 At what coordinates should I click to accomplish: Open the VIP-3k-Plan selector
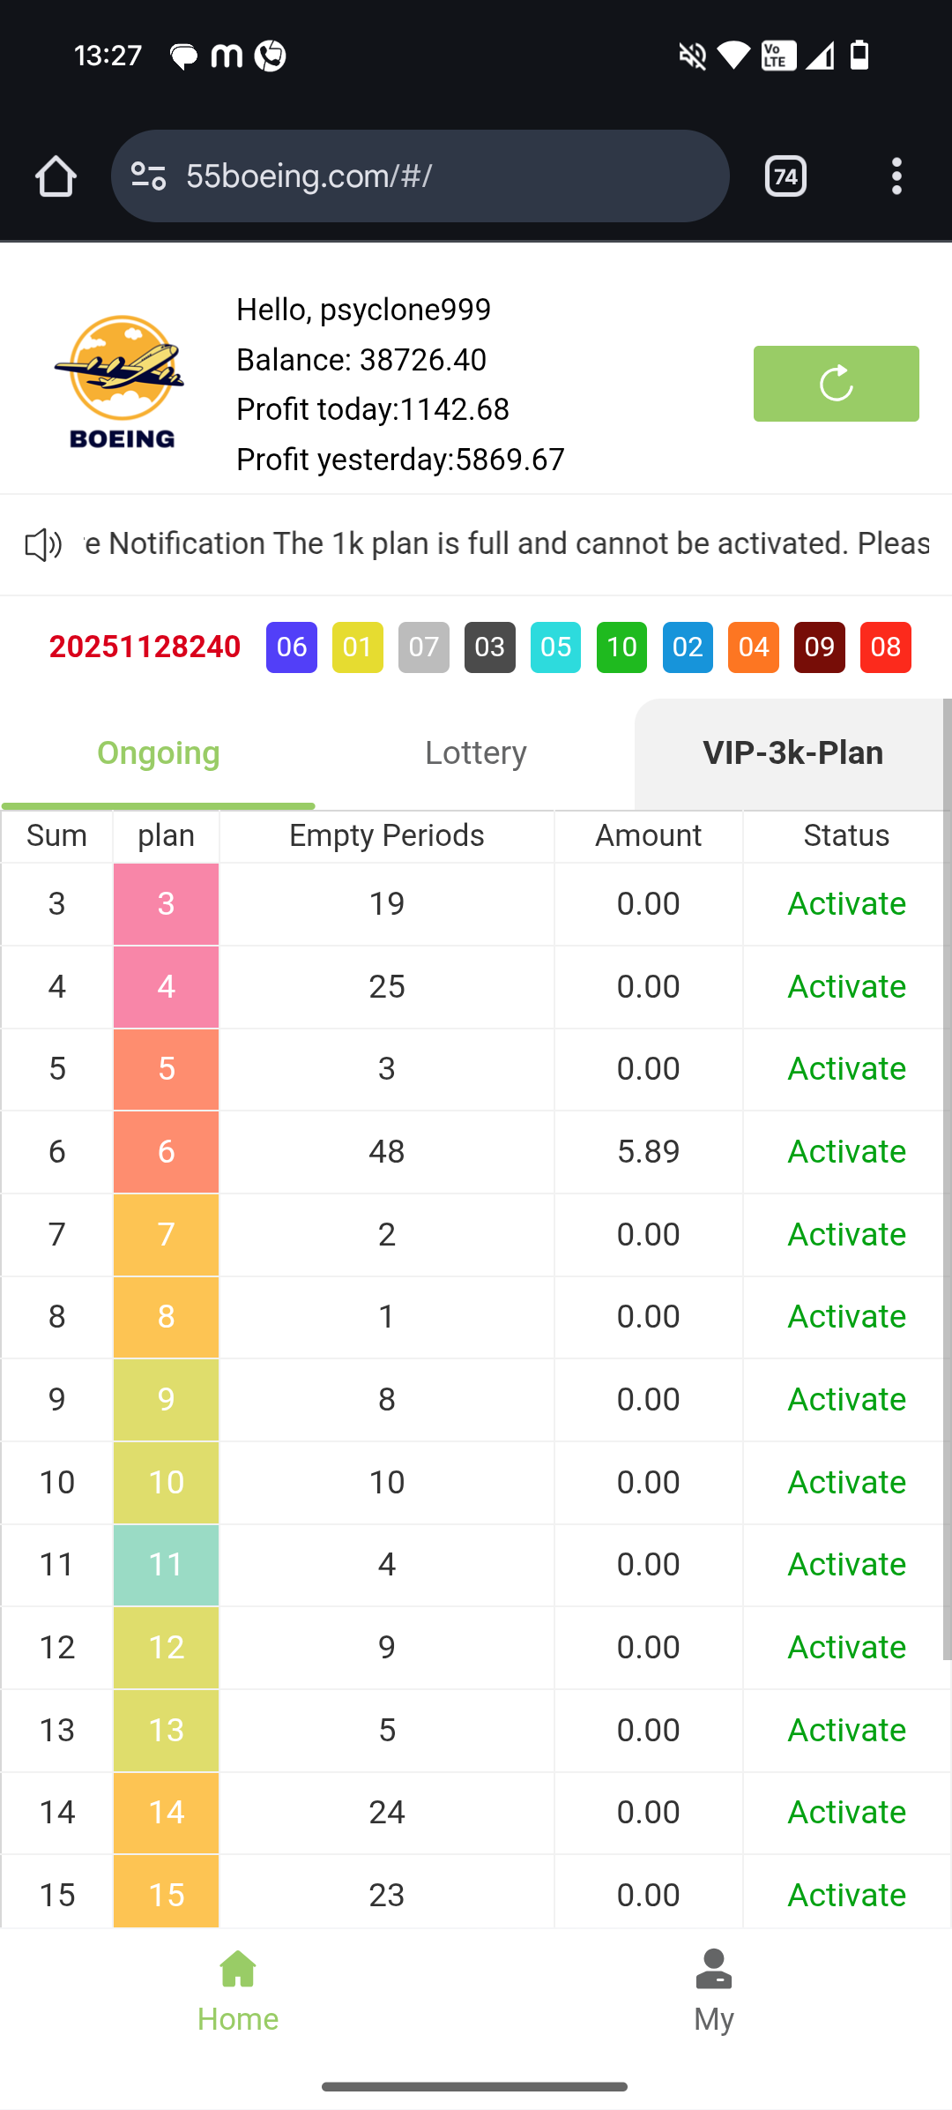click(x=792, y=753)
